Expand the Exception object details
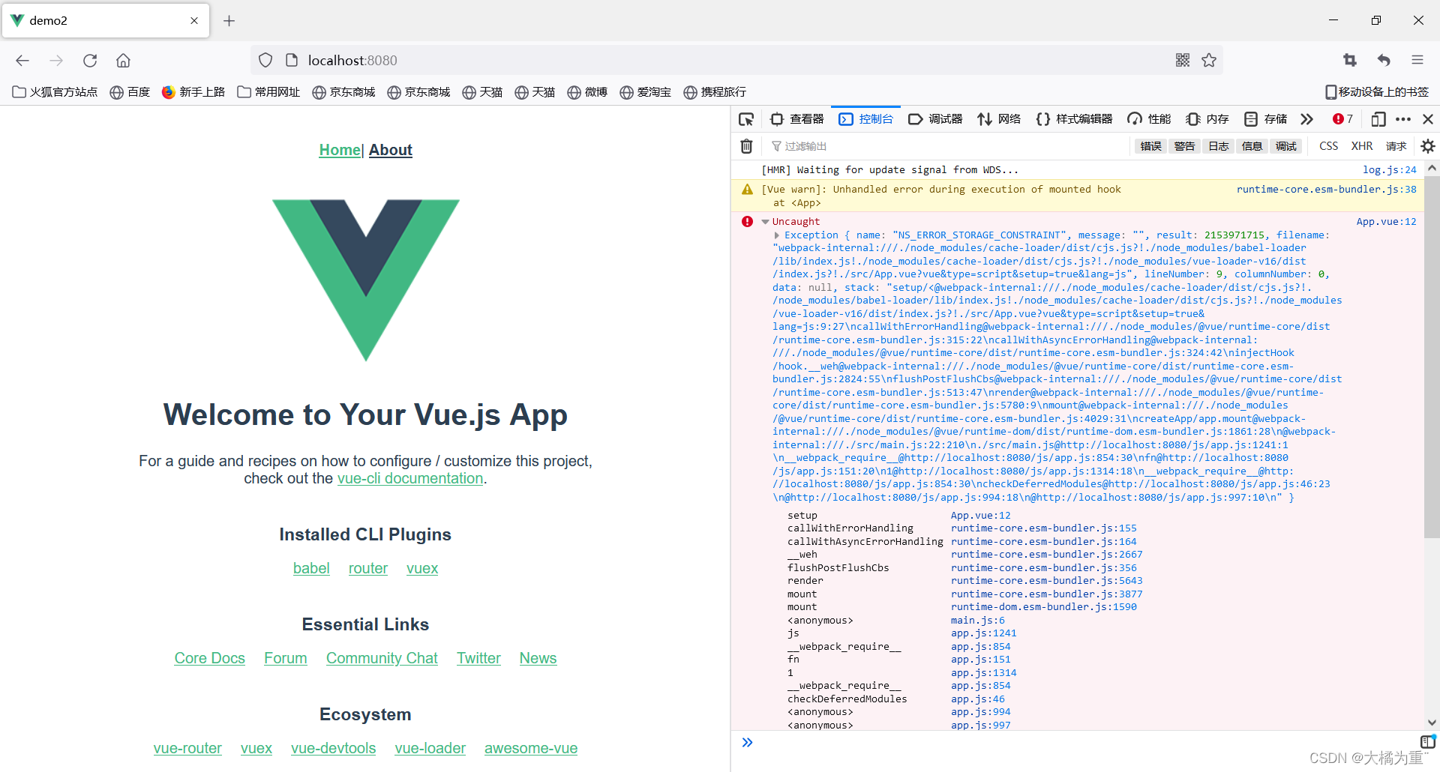The height and width of the screenshot is (772, 1440). click(777, 235)
